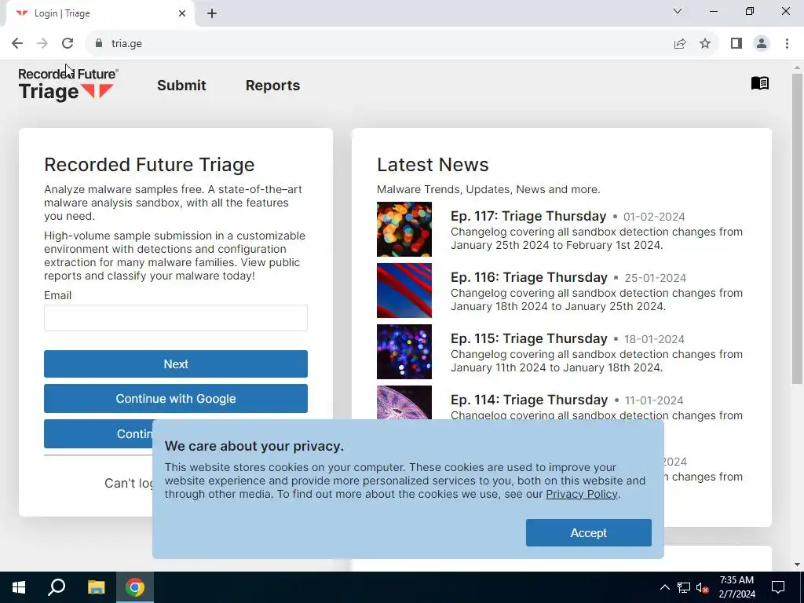Click the date 25-01-2024
The height and width of the screenshot is (603, 804).
[x=655, y=278]
